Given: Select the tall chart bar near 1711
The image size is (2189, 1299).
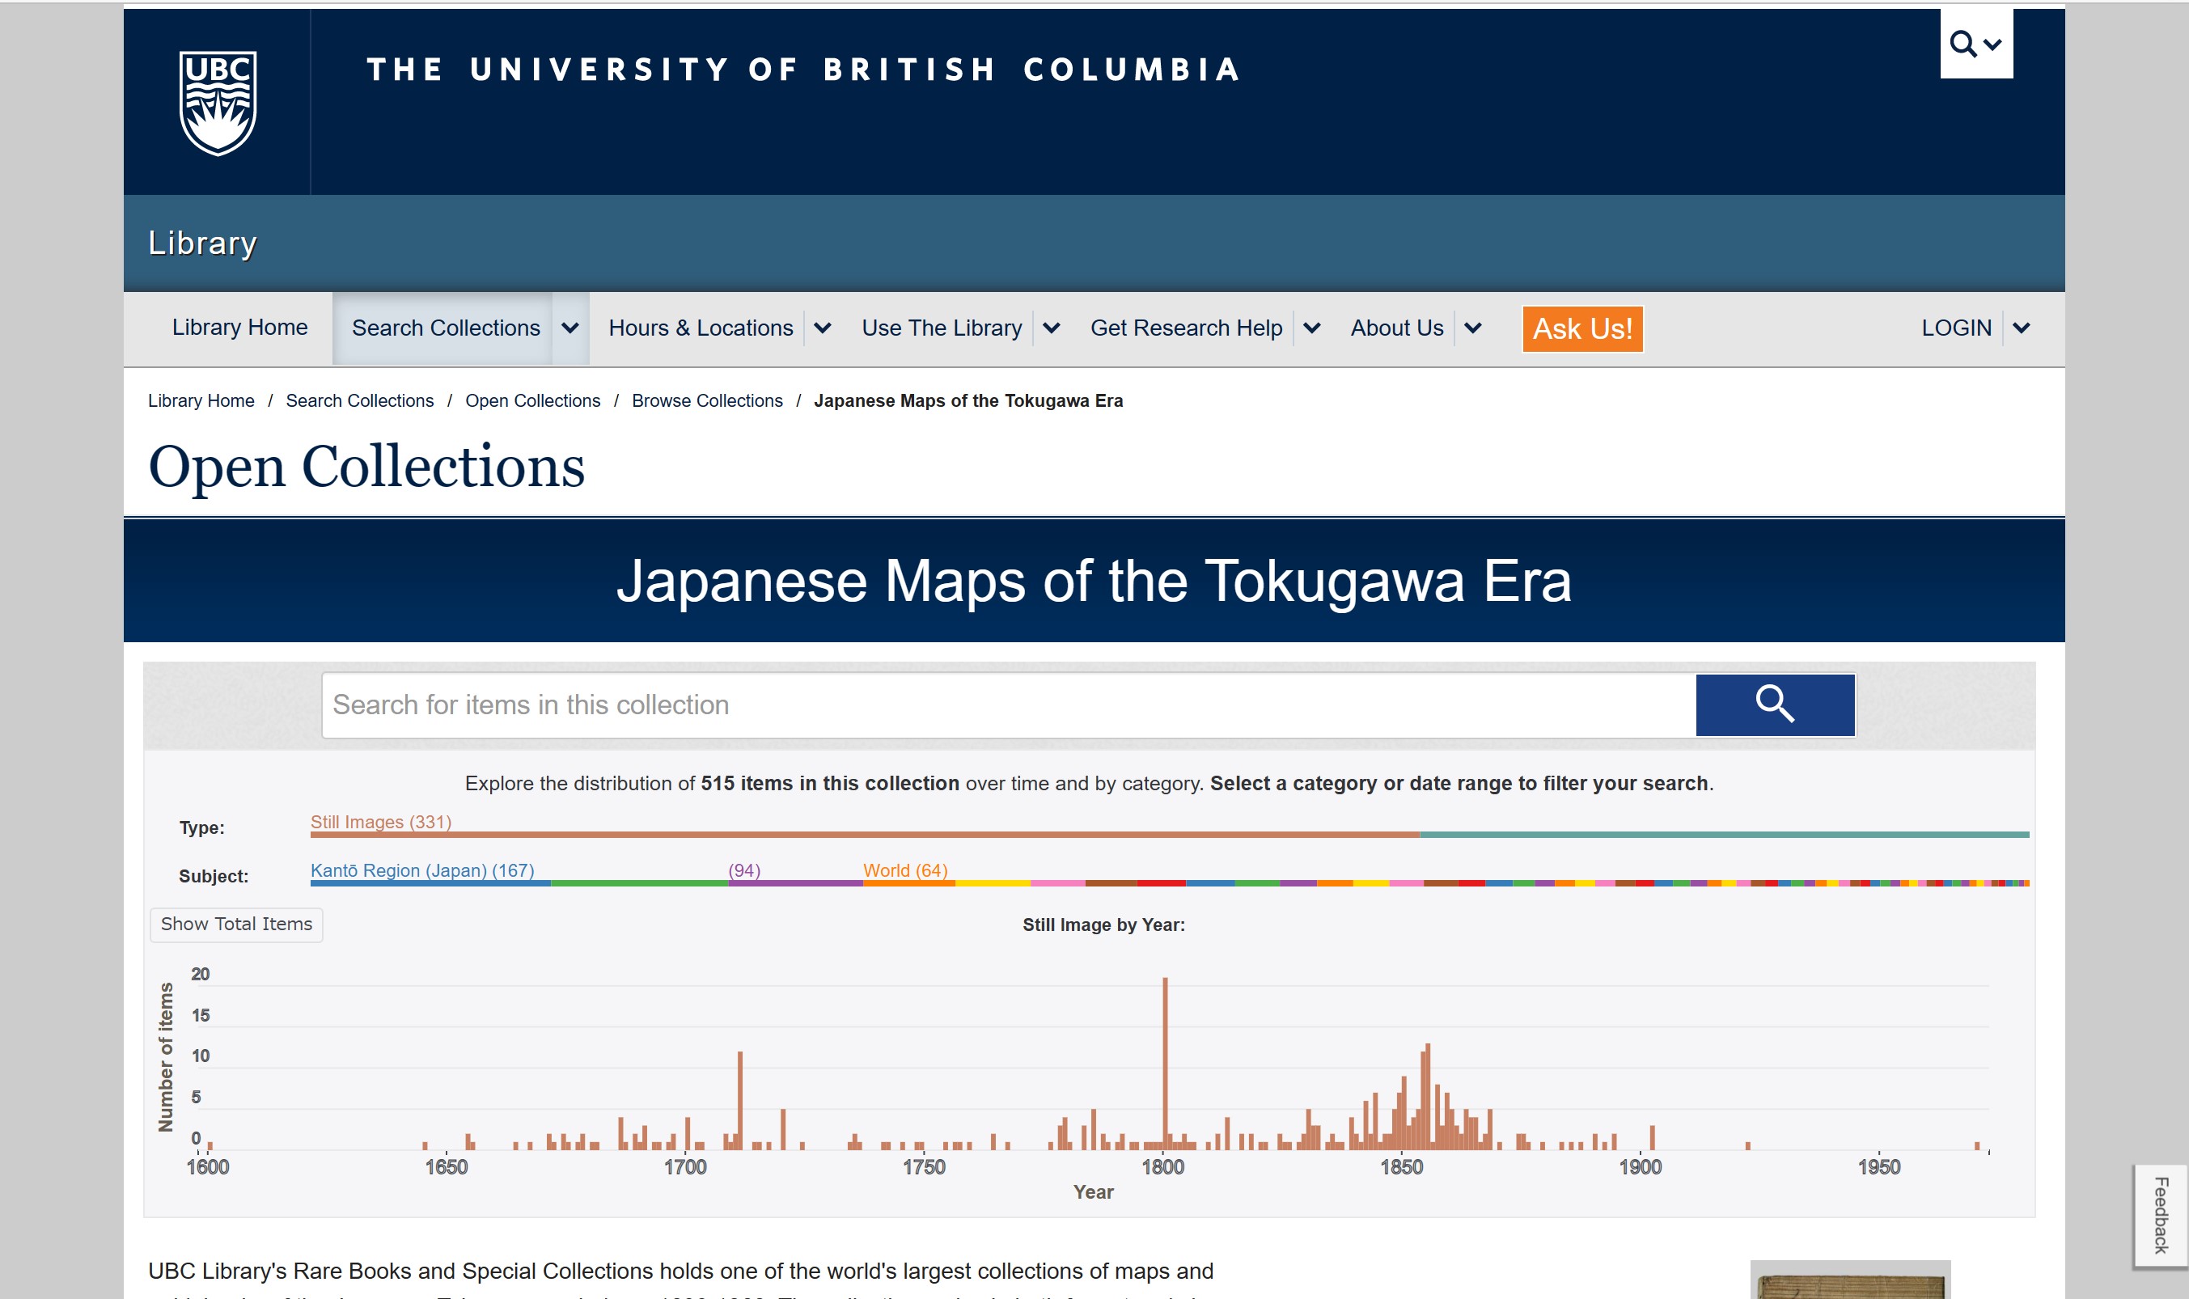Looking at the screenshot, I should tap(739, 1100).
